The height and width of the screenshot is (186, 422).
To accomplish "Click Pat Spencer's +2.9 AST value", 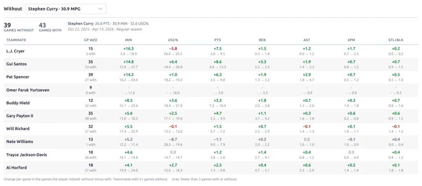I will (x=307, y=74).
